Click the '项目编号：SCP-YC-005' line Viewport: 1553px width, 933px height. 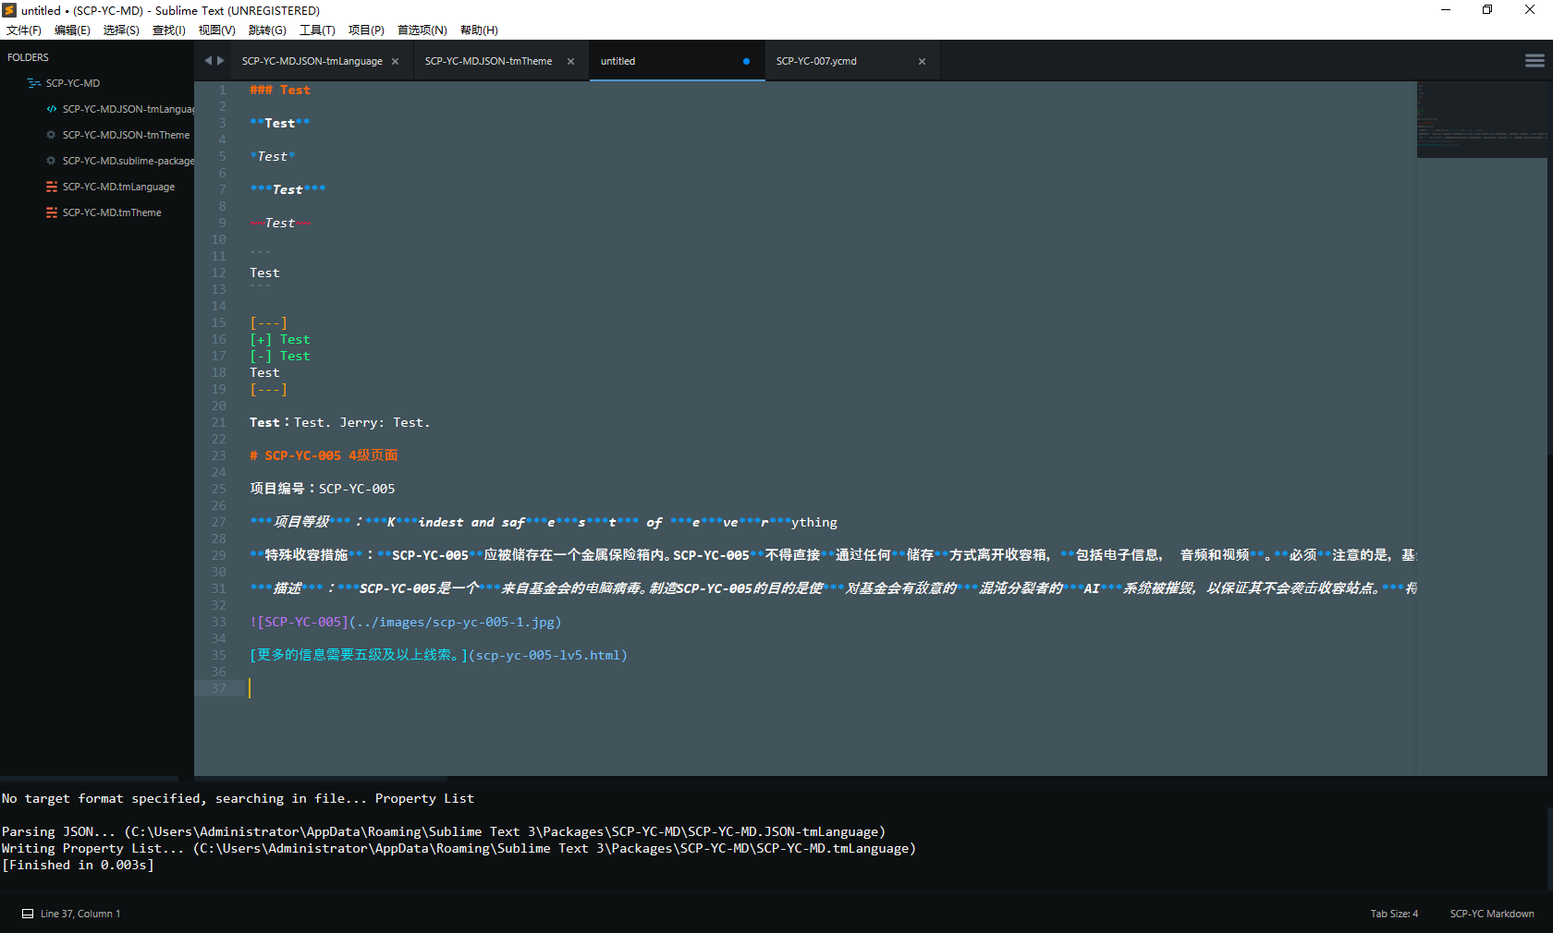(323, 489)
